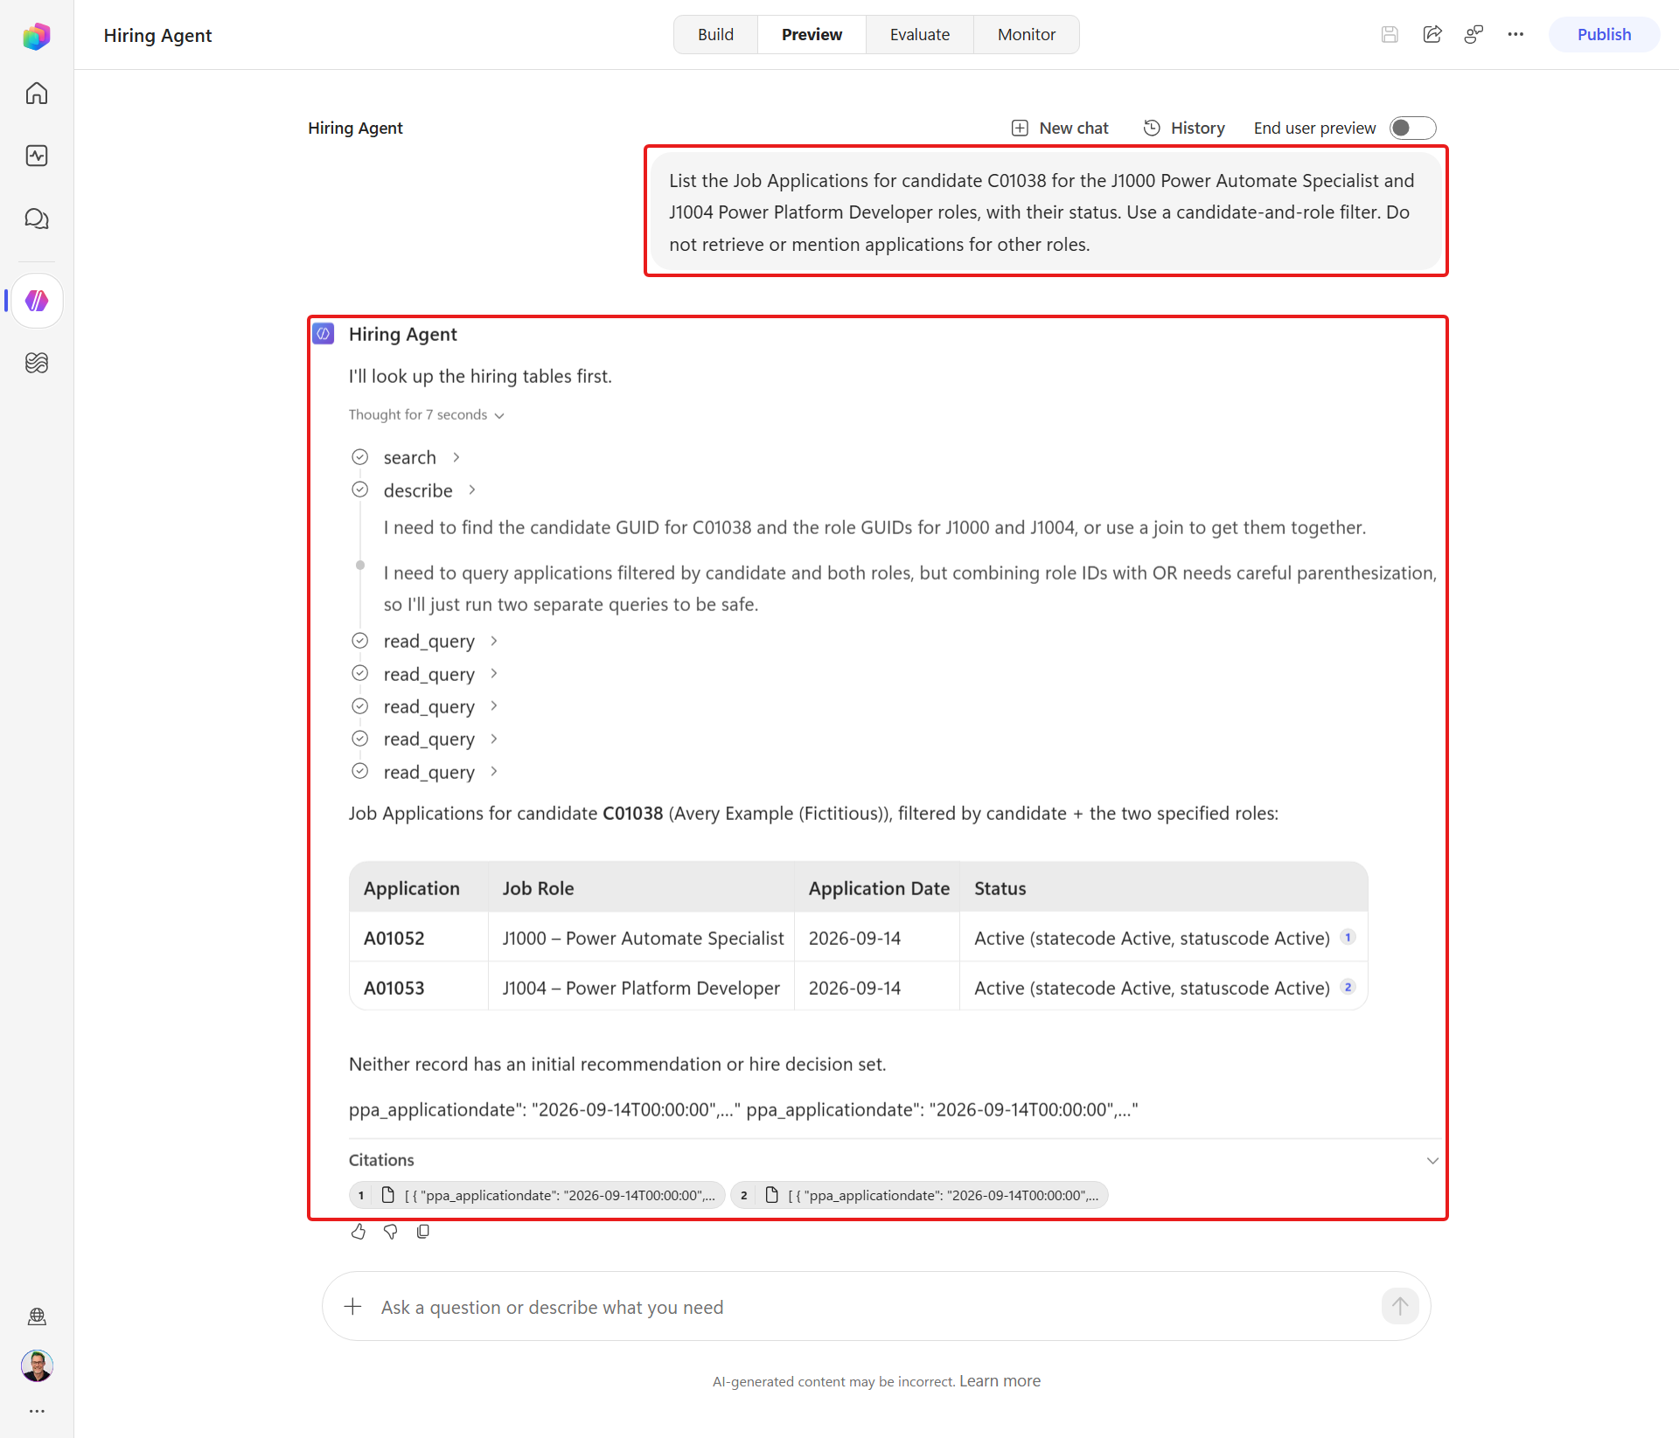Viewport: 1679px width, 1438px height.
Task: Toggle End user preview switch
Action: pos(1413,129)
